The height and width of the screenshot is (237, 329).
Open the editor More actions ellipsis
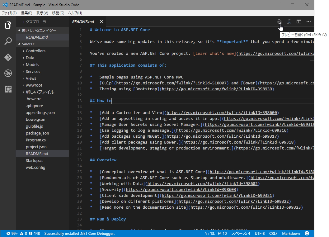click(x=308, y=21)
